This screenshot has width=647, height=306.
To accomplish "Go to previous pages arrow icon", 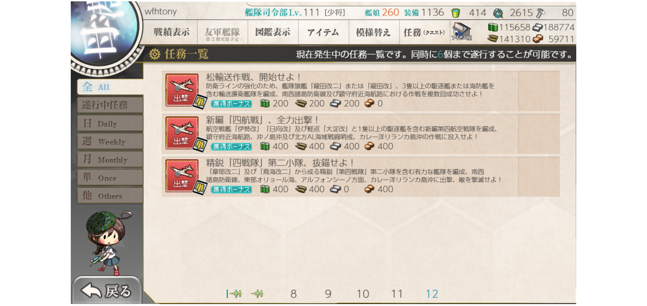I will (x=257, y=294).
